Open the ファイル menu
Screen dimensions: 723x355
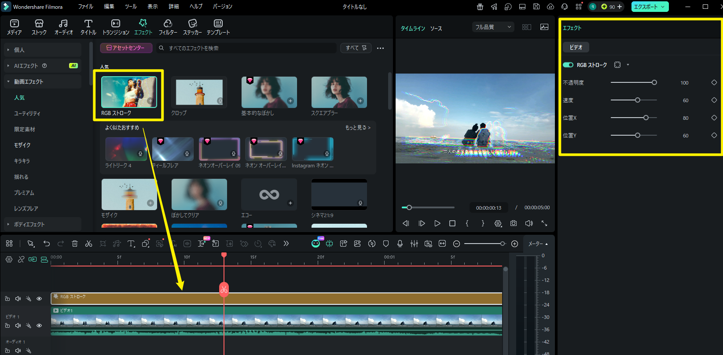[x=86, y=7]
